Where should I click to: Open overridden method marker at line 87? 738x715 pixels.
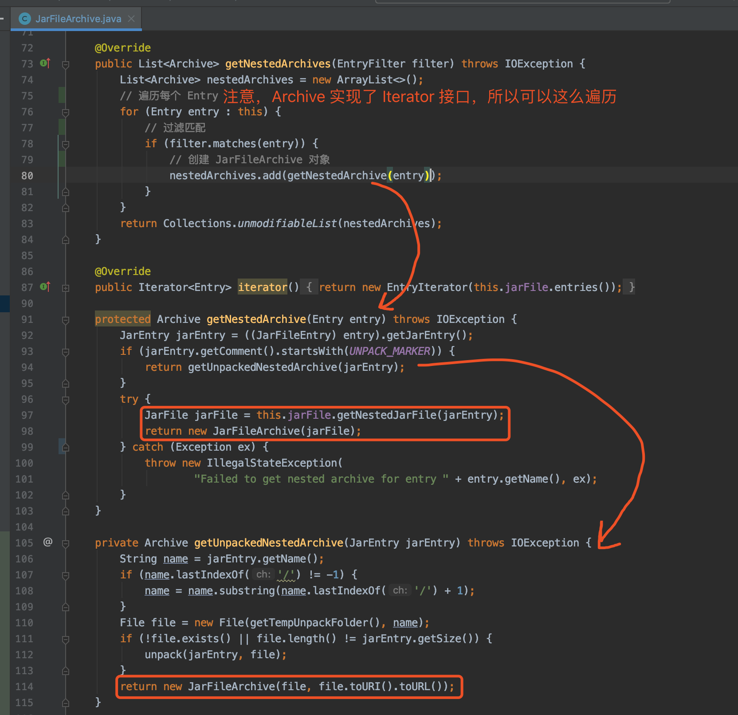click(x=45, y=287)
